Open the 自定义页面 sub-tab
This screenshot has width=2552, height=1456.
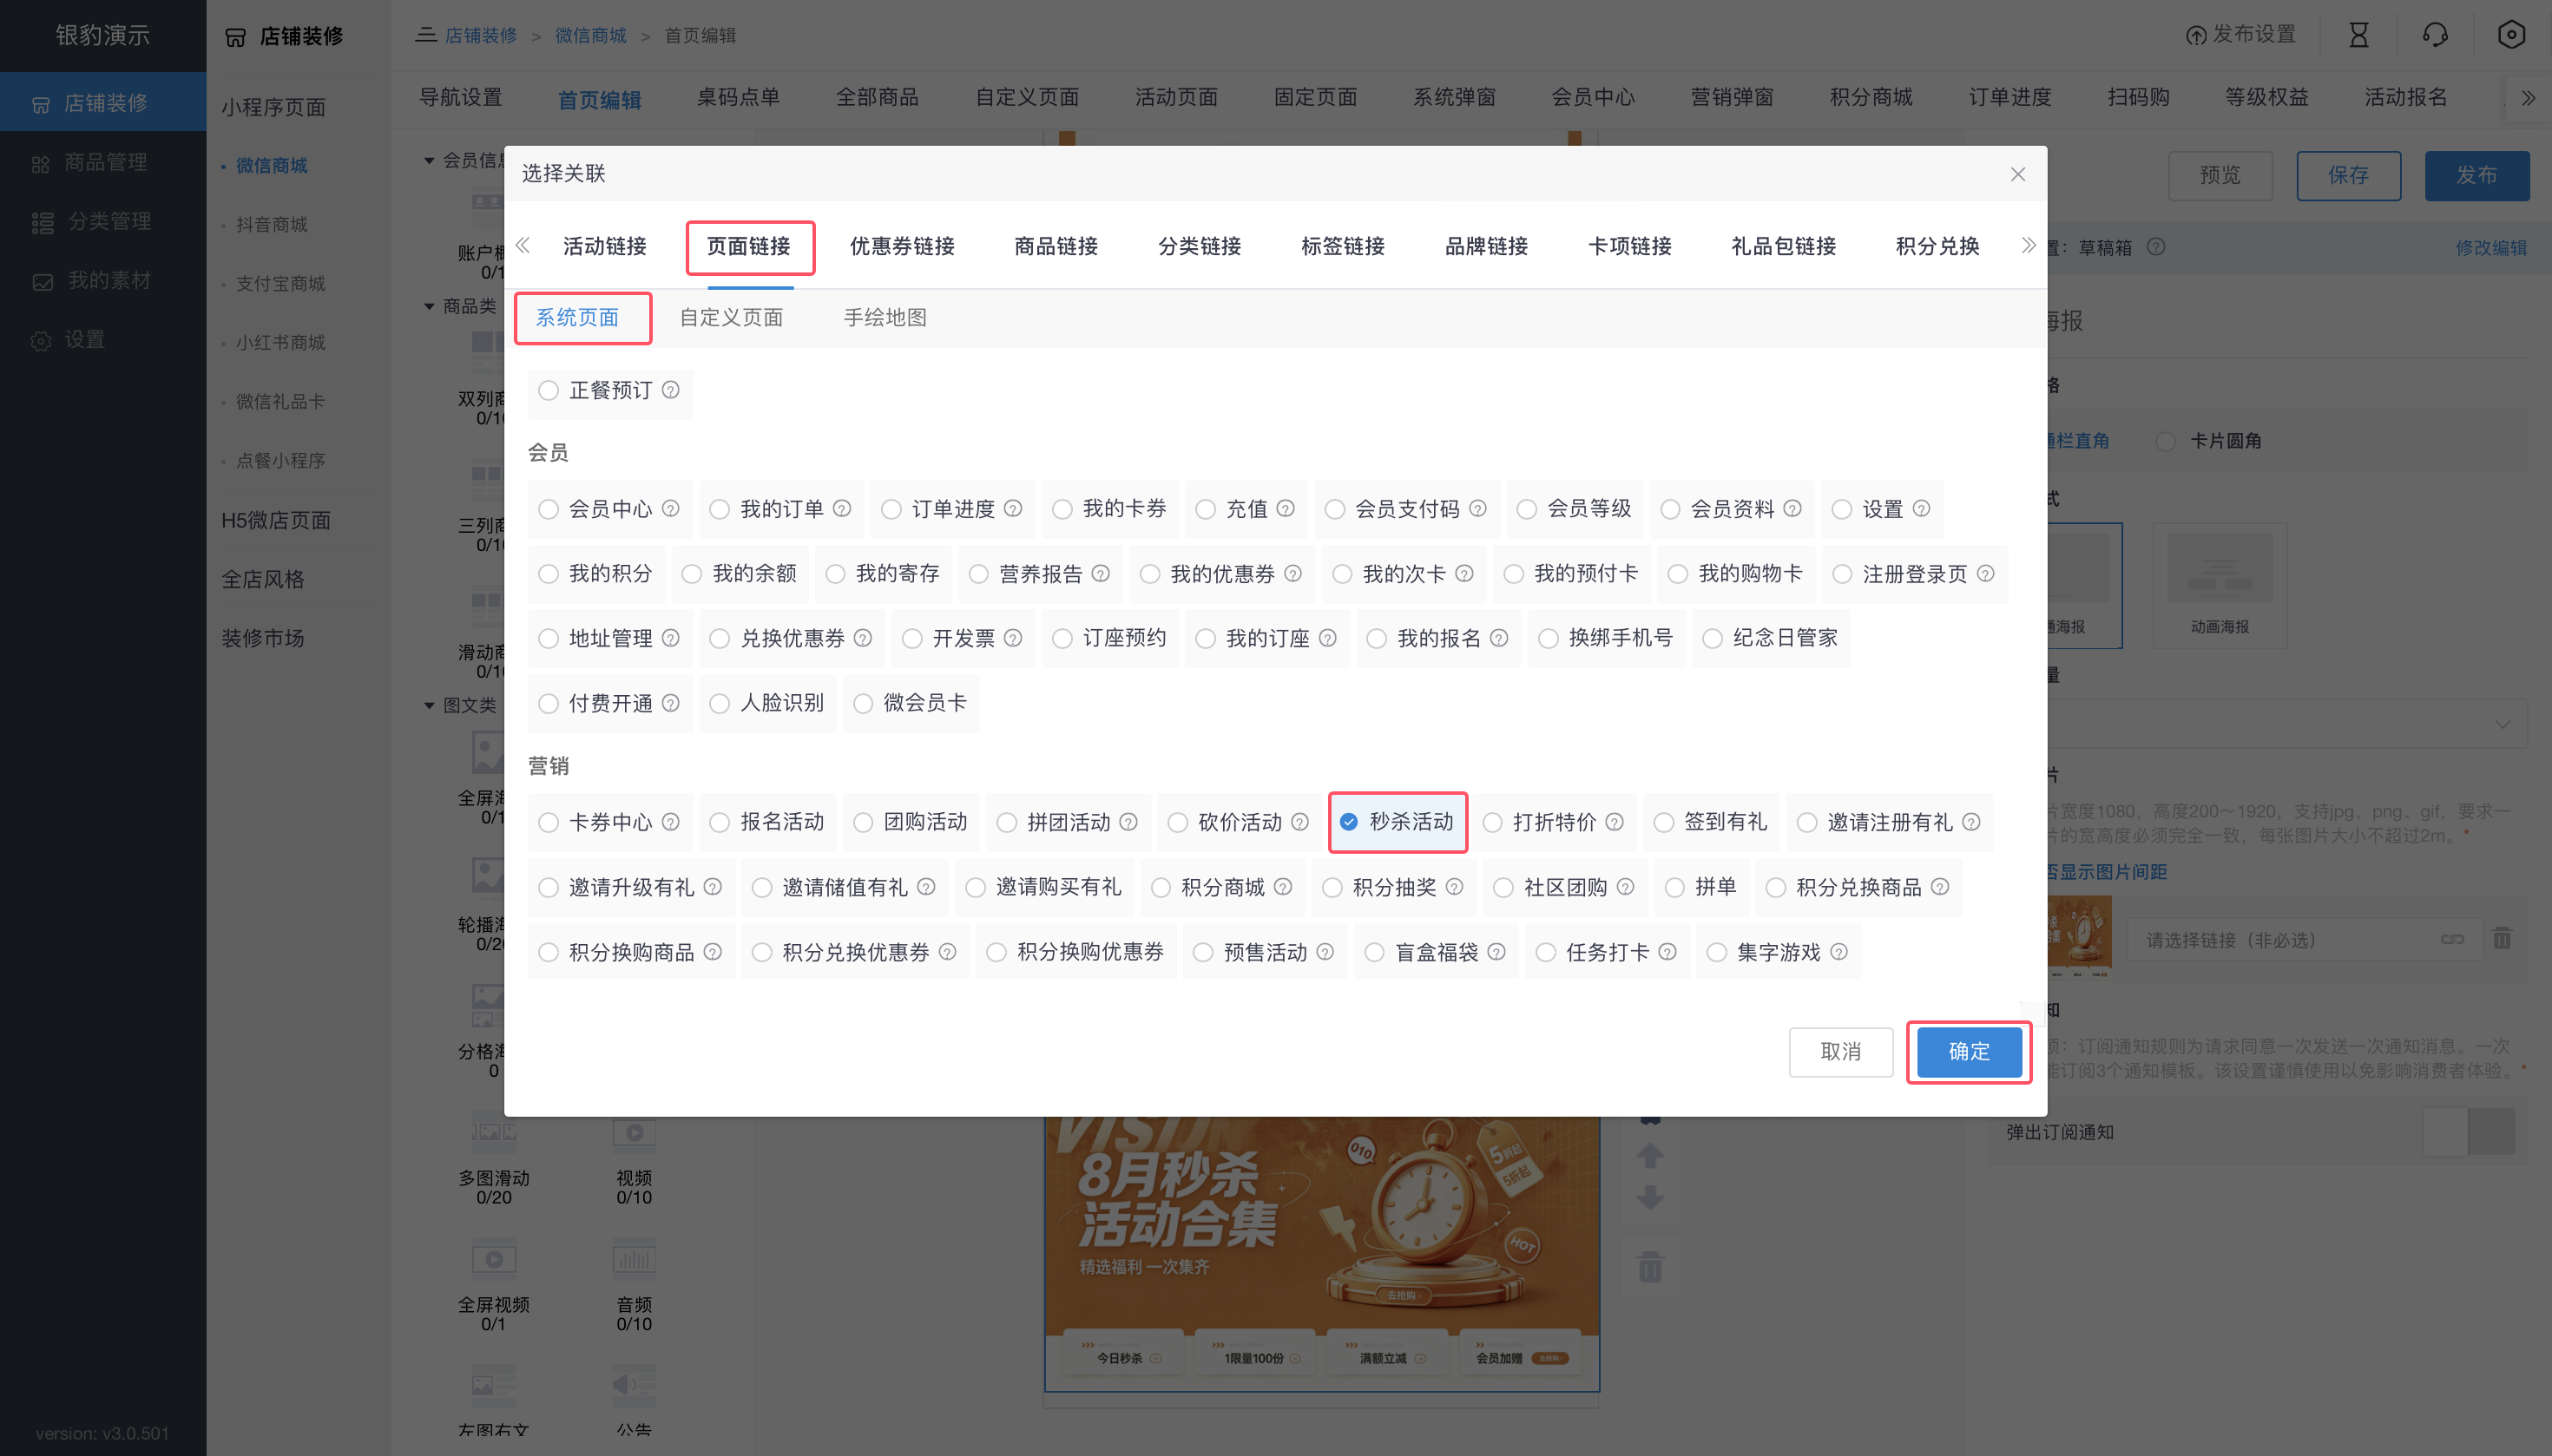[731, 318]
